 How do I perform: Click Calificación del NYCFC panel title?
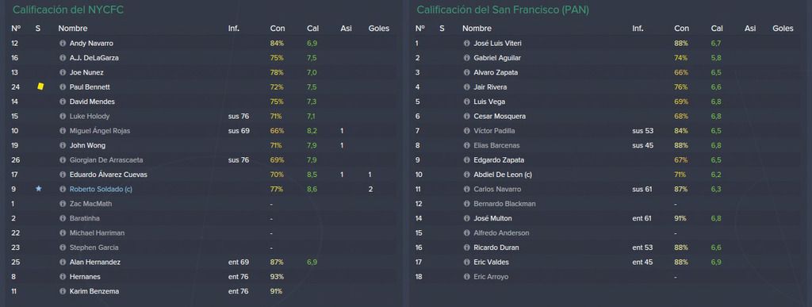click(68, 10)
